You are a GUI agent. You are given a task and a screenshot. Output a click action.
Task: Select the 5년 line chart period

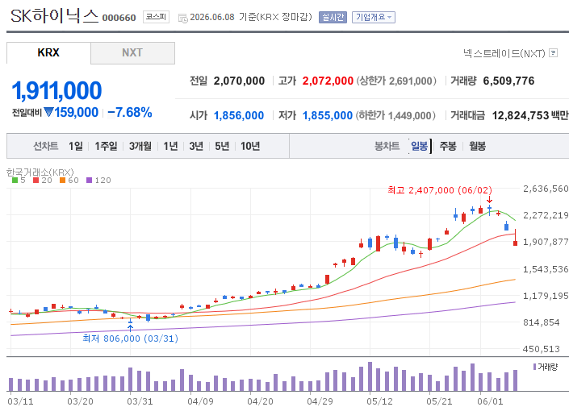(x=222, y=146)
